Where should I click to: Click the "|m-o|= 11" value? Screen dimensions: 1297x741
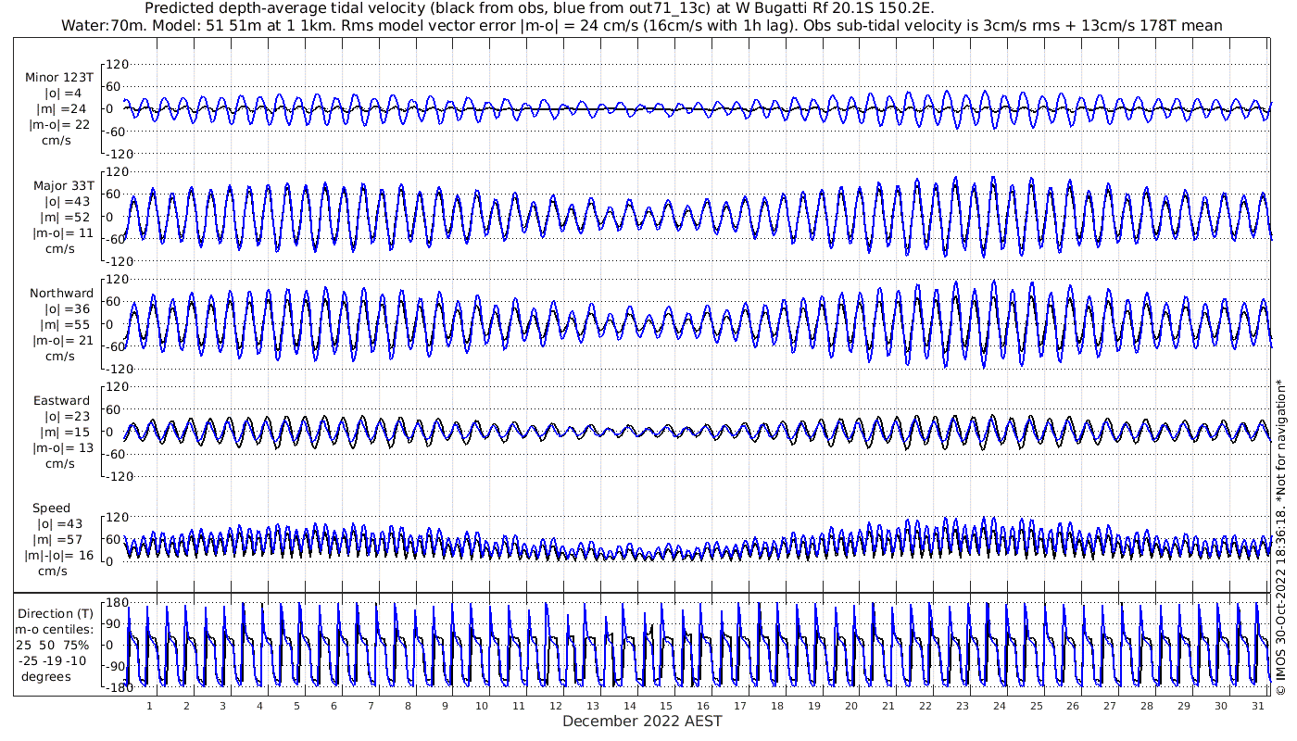click(61, 233)
